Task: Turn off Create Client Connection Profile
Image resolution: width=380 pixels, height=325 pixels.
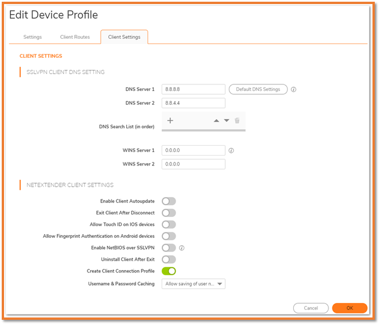Action: coord(169,271)
